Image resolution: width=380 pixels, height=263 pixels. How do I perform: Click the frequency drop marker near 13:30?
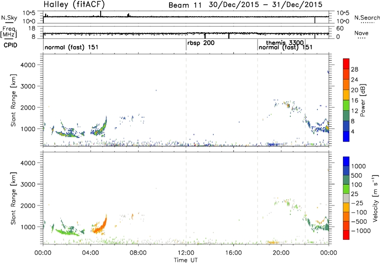(205, 36)
